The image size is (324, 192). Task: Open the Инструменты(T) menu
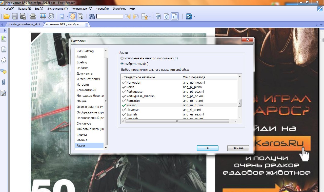[x=57, y=9]
